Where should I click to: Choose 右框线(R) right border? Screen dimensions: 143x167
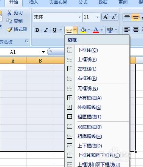97,78
